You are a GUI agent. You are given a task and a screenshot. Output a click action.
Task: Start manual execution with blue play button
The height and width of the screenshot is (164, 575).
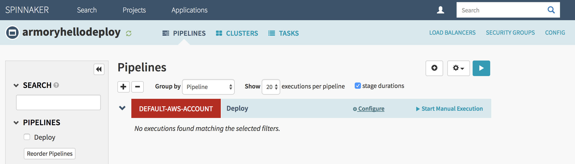(481, 68)
